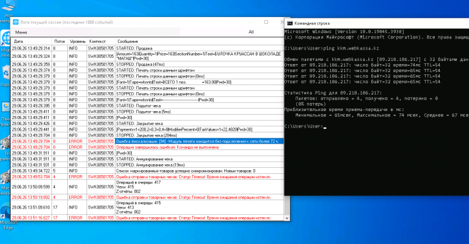469x244 pixels.
Task: Click the log window title bar icon
Action: click(x=15, y=22)
